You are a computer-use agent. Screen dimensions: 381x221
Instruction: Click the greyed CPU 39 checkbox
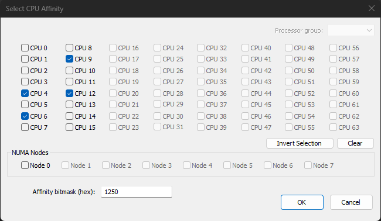(x=200, y=127)
